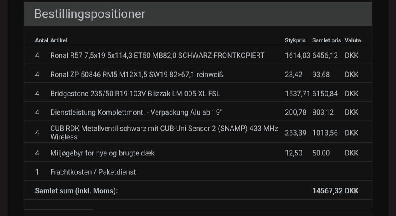Select the Bridgestone Blizzak LM-005 article
This screenshot has width=396, height=216.
135,94
